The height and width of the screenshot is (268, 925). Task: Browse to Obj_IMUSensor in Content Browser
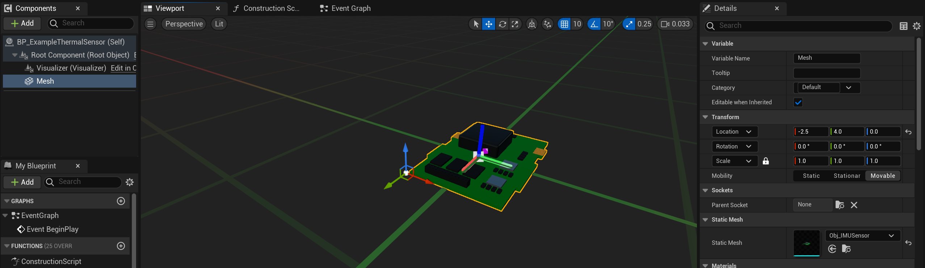846,249
